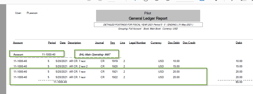The image size is (253, 94).
Task: Select the Currency column header
Action: [x=156, y=43]
